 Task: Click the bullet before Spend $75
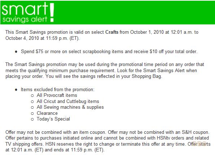[16, 52]
